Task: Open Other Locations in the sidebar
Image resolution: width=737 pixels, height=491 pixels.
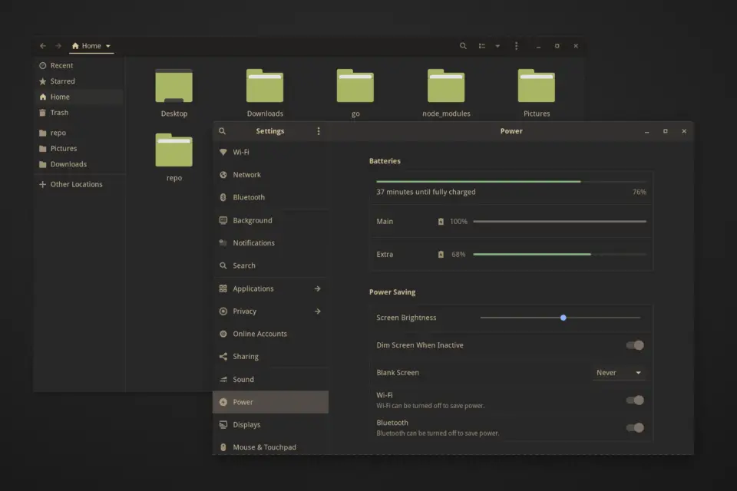Action: (73, 184)
